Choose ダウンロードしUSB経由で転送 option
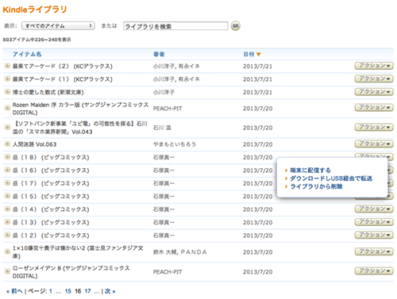Viewport: 397px width, 299px height. click(x=331, y=178)
